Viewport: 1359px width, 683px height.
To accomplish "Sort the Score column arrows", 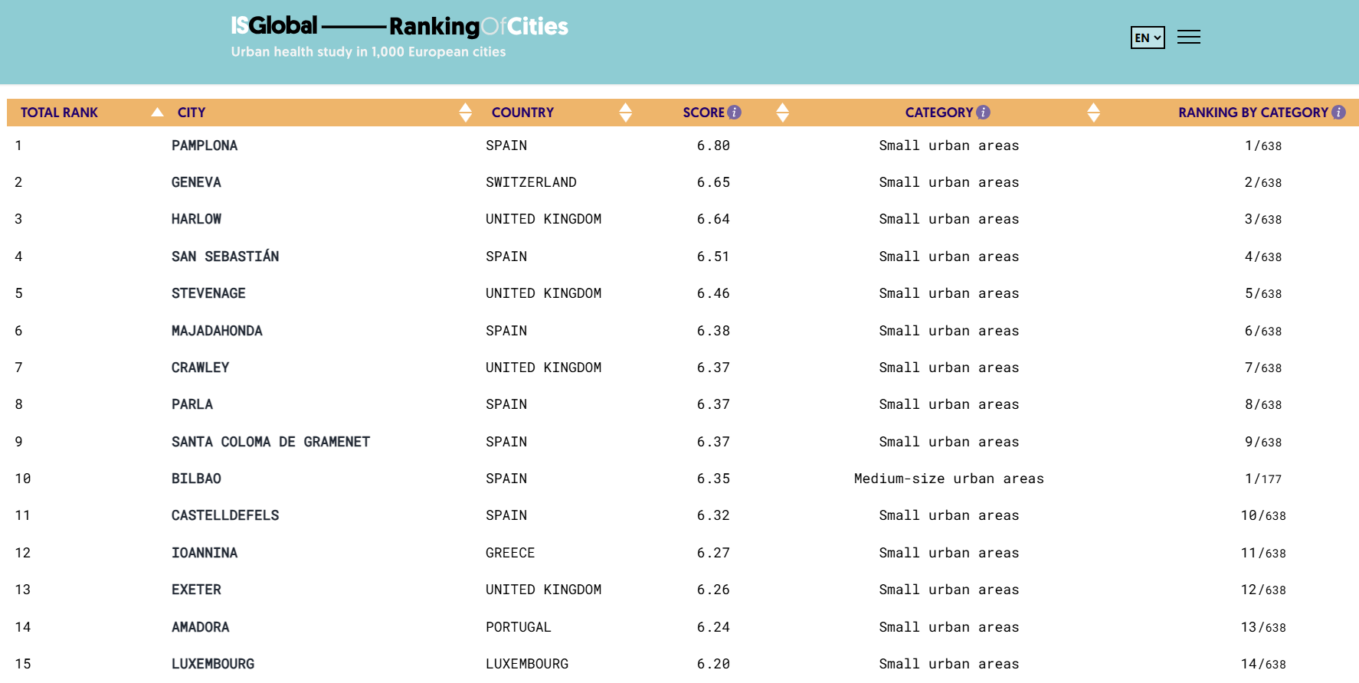I will (x=782, y=113).
